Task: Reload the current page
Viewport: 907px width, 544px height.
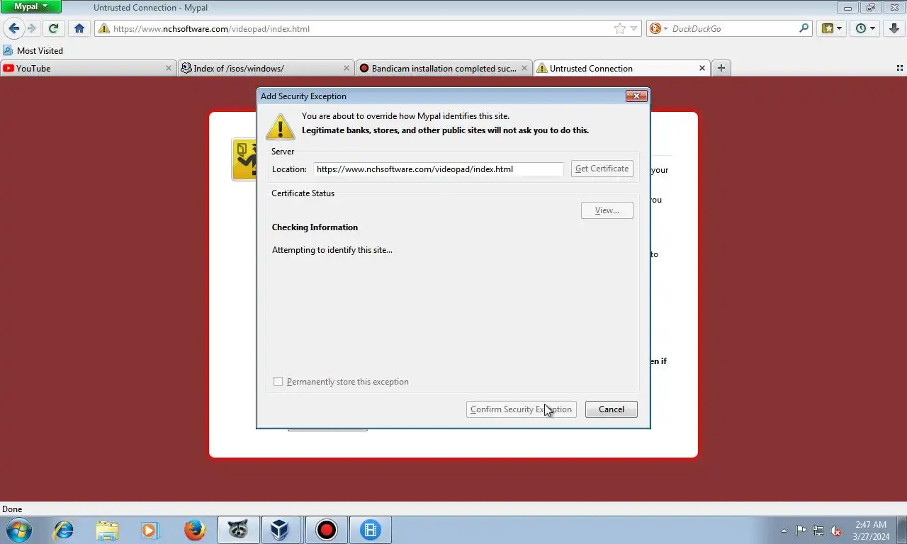Action: click(x=53, y=28)
